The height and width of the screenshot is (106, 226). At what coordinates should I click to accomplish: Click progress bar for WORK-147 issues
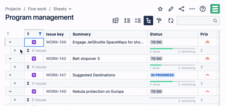coord(173,82)
